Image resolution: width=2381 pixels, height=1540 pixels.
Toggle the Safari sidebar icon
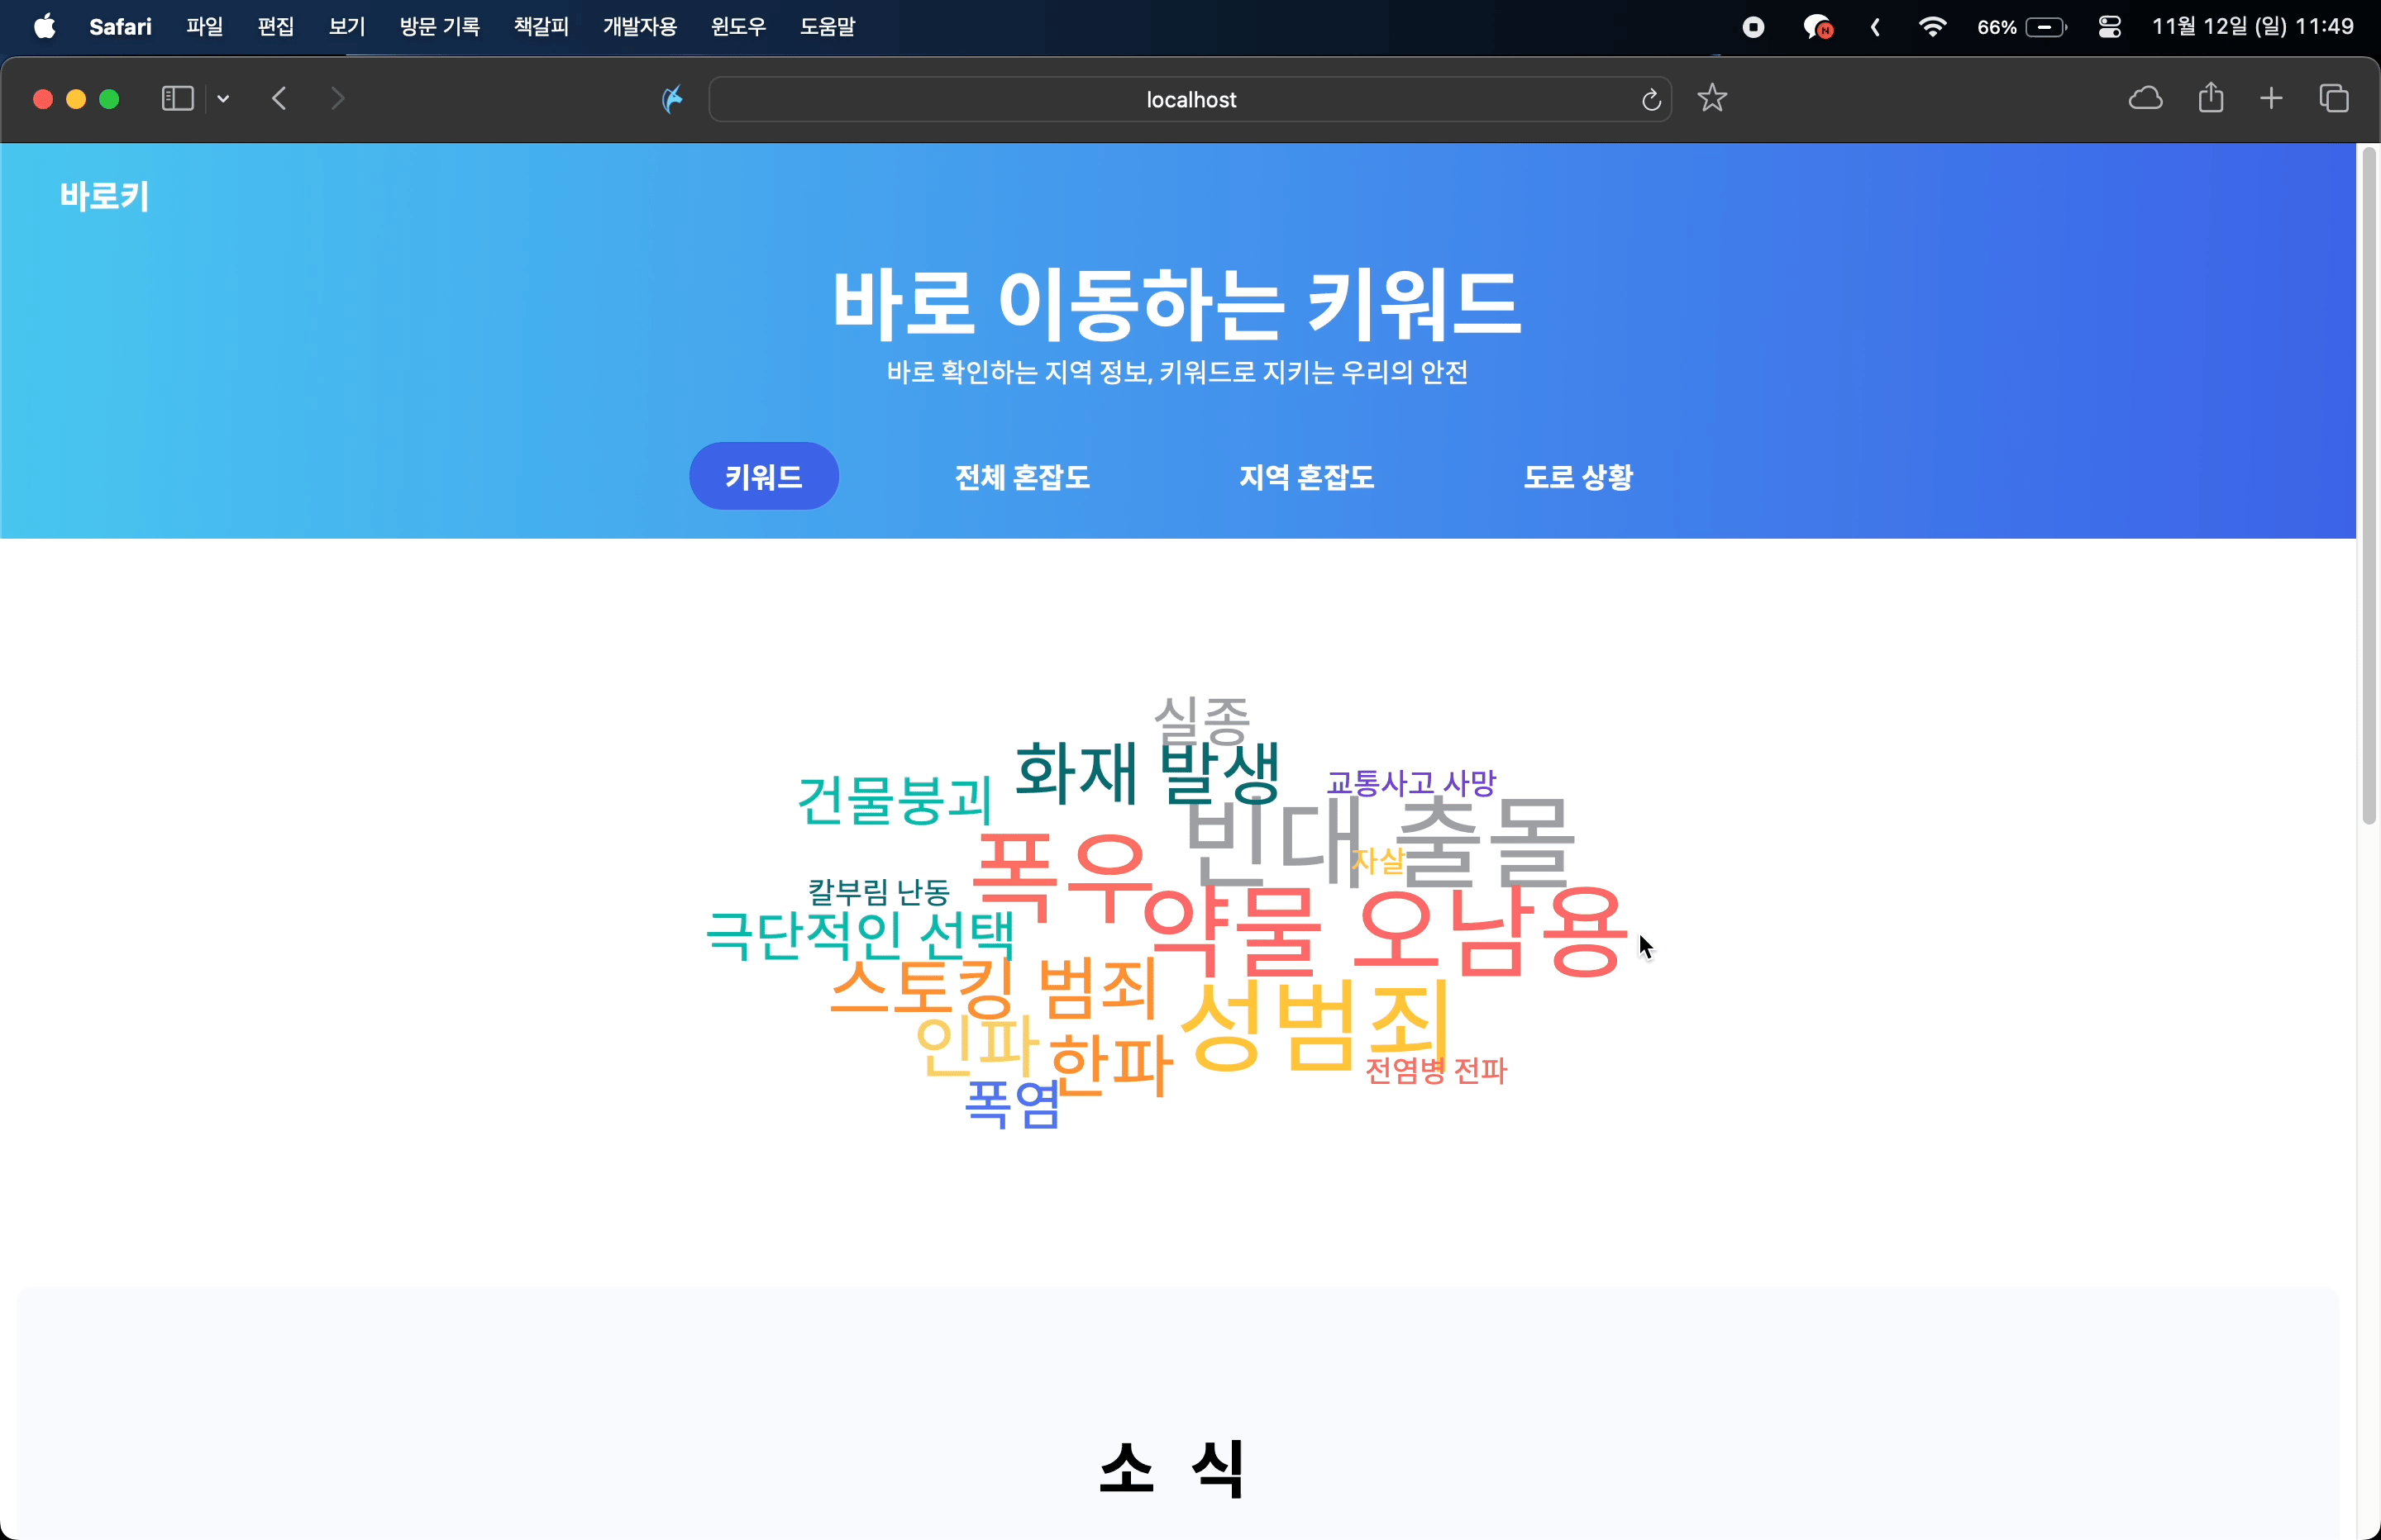coord(177,99)
